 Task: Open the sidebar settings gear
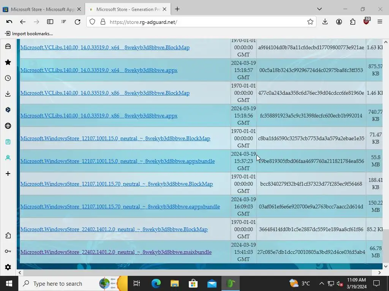pyautogui.click(x=8, y=267)
